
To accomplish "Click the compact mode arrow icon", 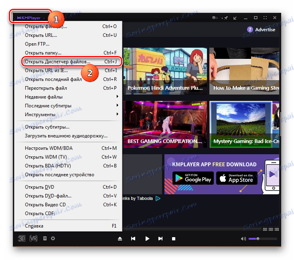I will (235, 18).
